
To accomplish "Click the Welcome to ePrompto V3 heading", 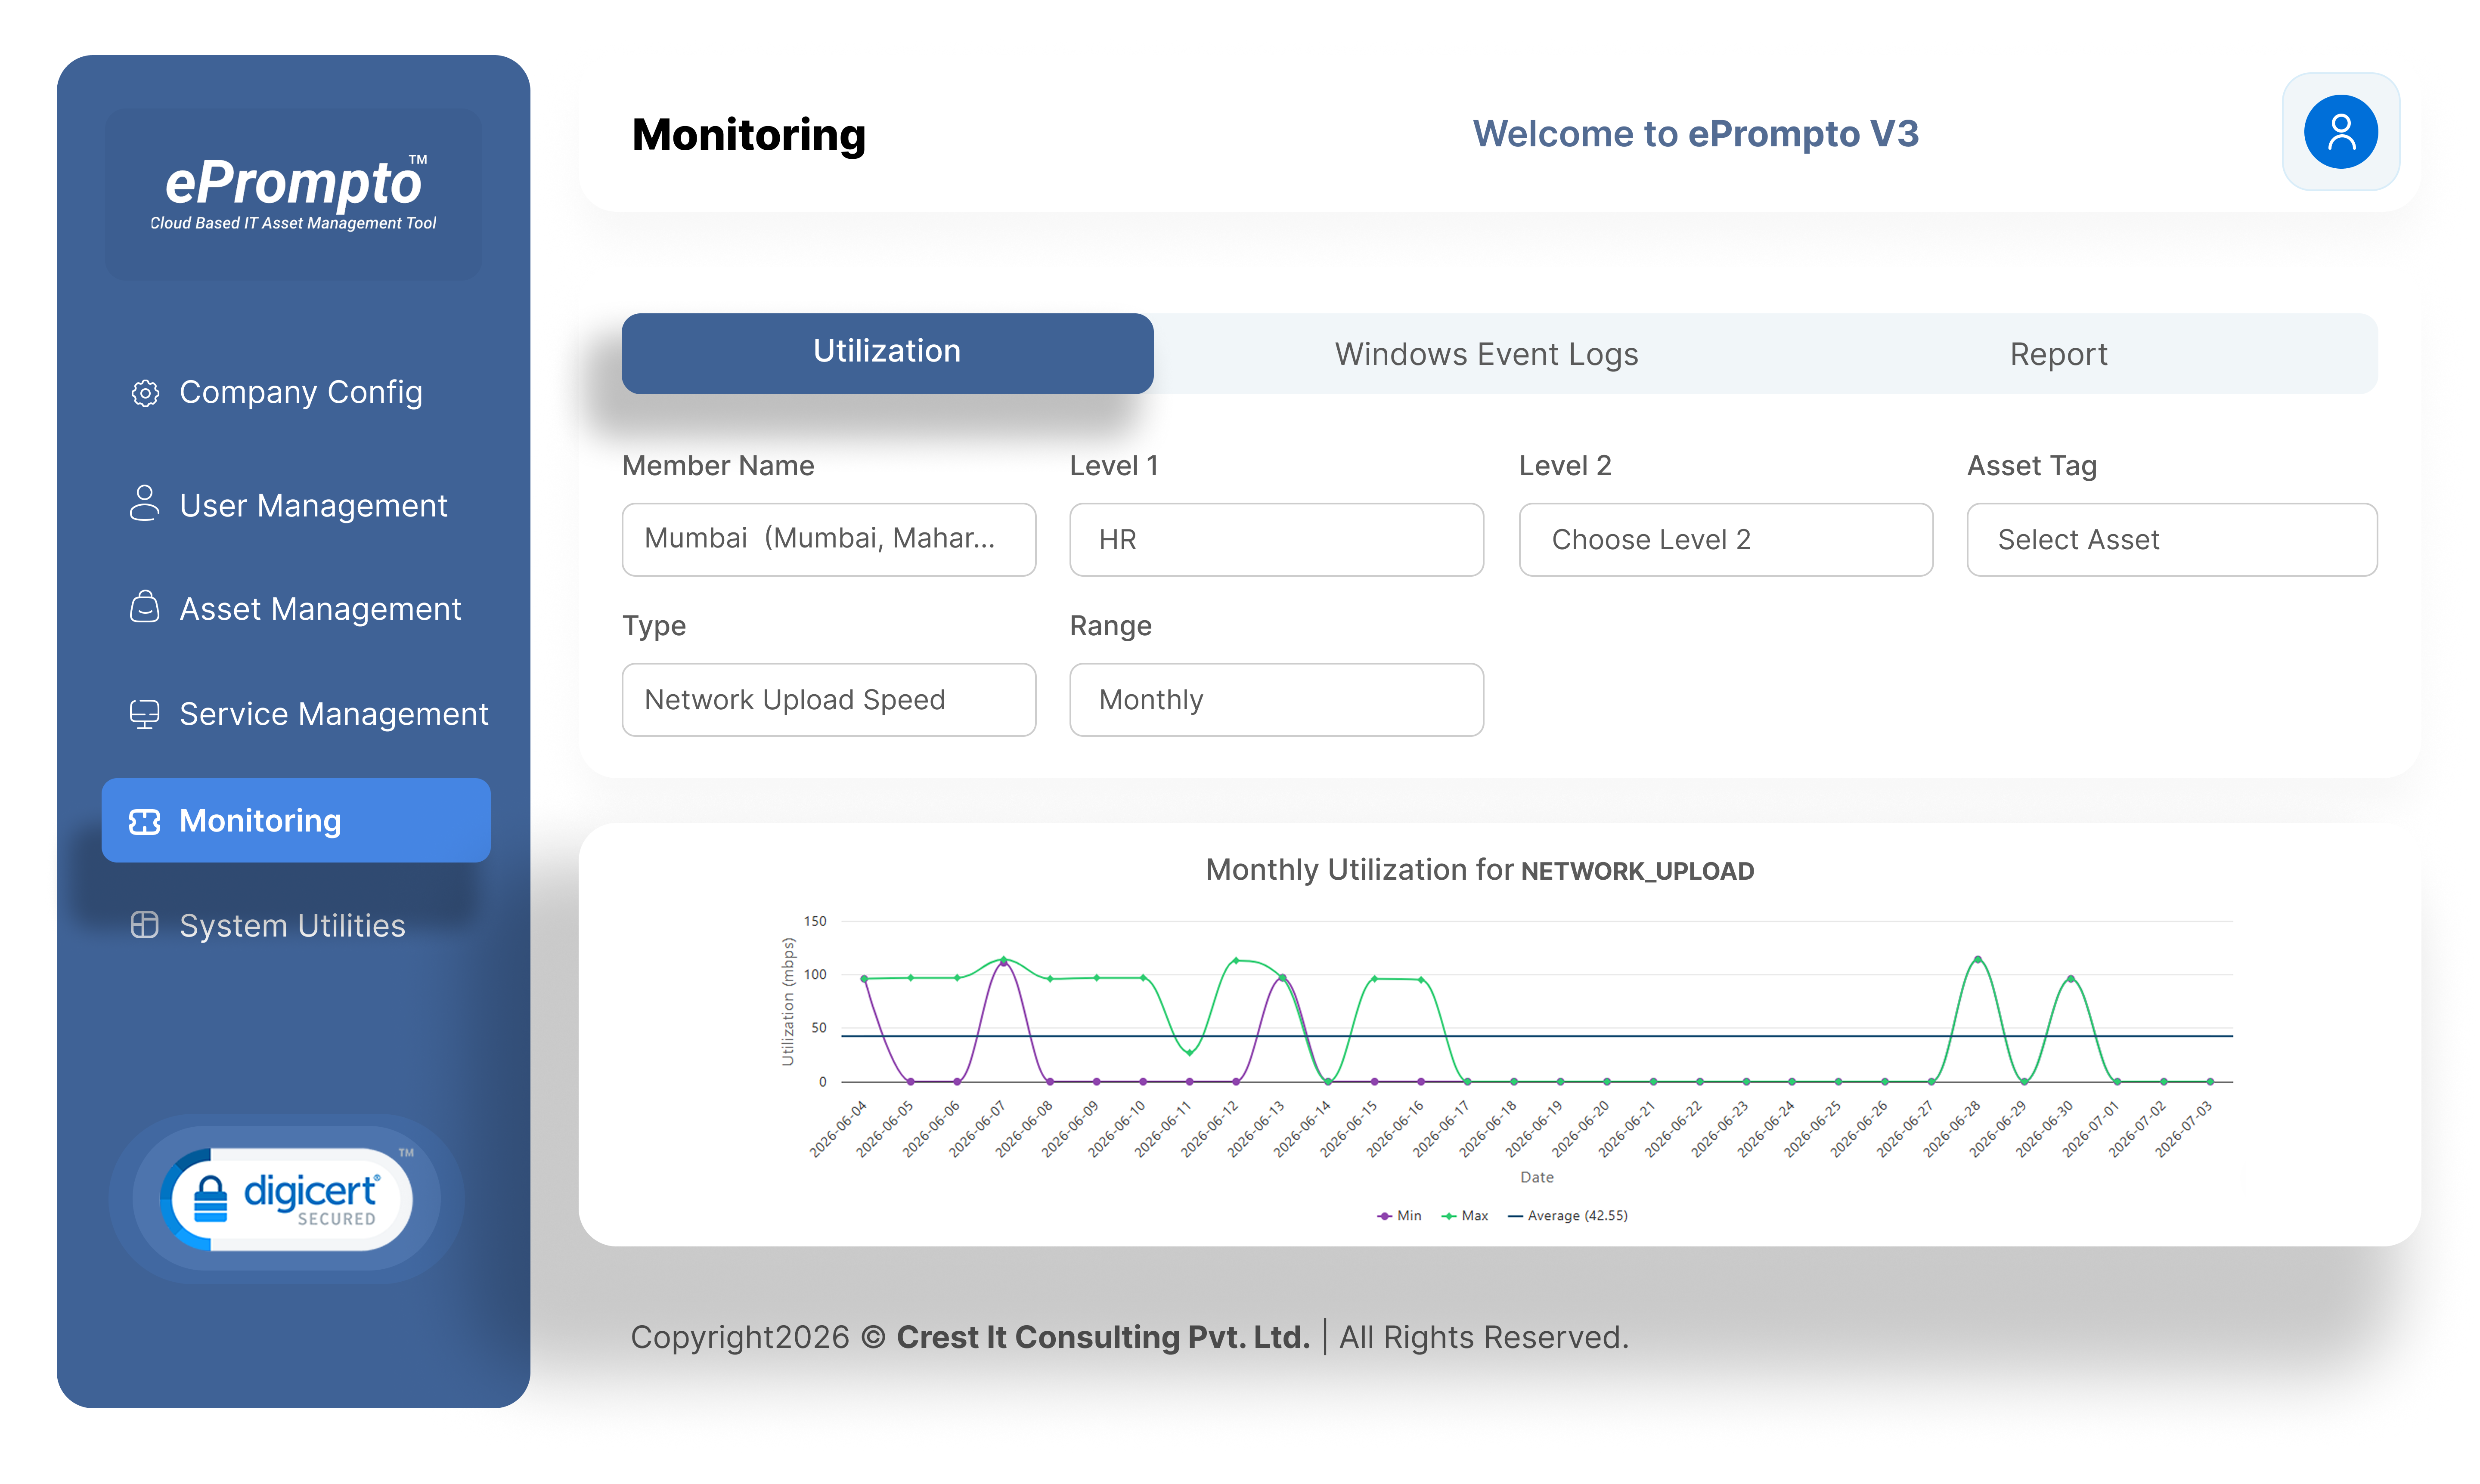I will click(1695, 133).
